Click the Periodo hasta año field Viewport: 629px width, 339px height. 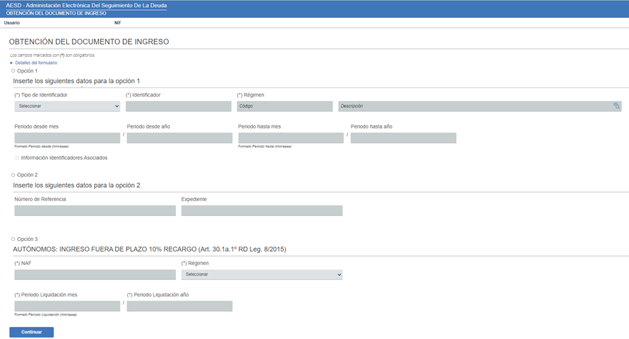(x=403, y=138)
